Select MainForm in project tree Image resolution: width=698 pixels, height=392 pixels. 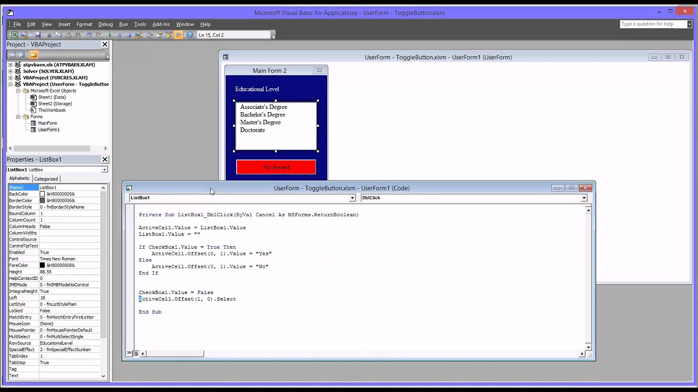pos(47,123)
